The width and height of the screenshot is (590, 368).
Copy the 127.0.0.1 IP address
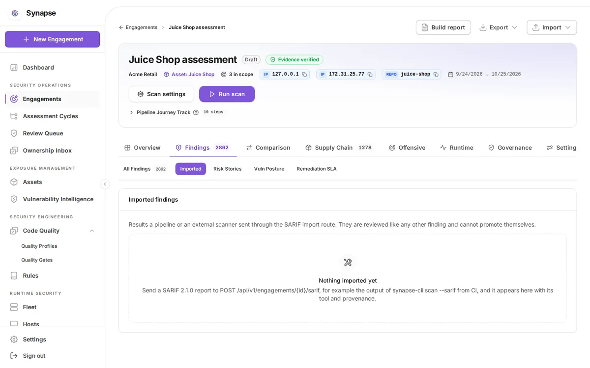(304, 75)
